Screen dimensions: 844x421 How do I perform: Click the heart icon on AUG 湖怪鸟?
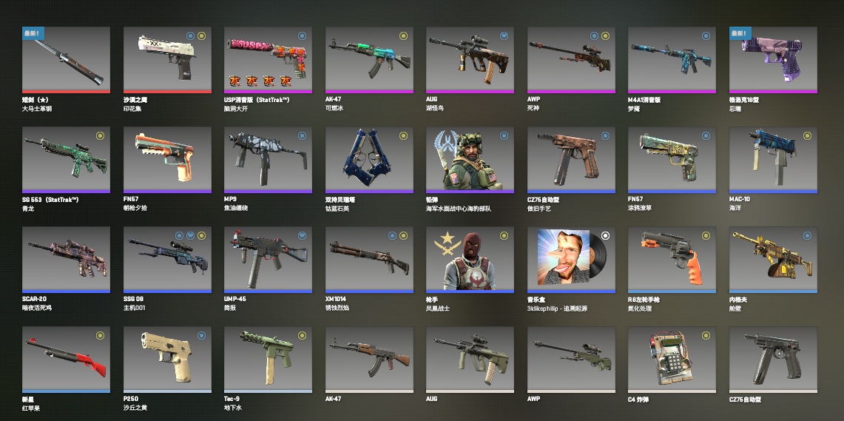pyautogui.click(x=504, y=36)
